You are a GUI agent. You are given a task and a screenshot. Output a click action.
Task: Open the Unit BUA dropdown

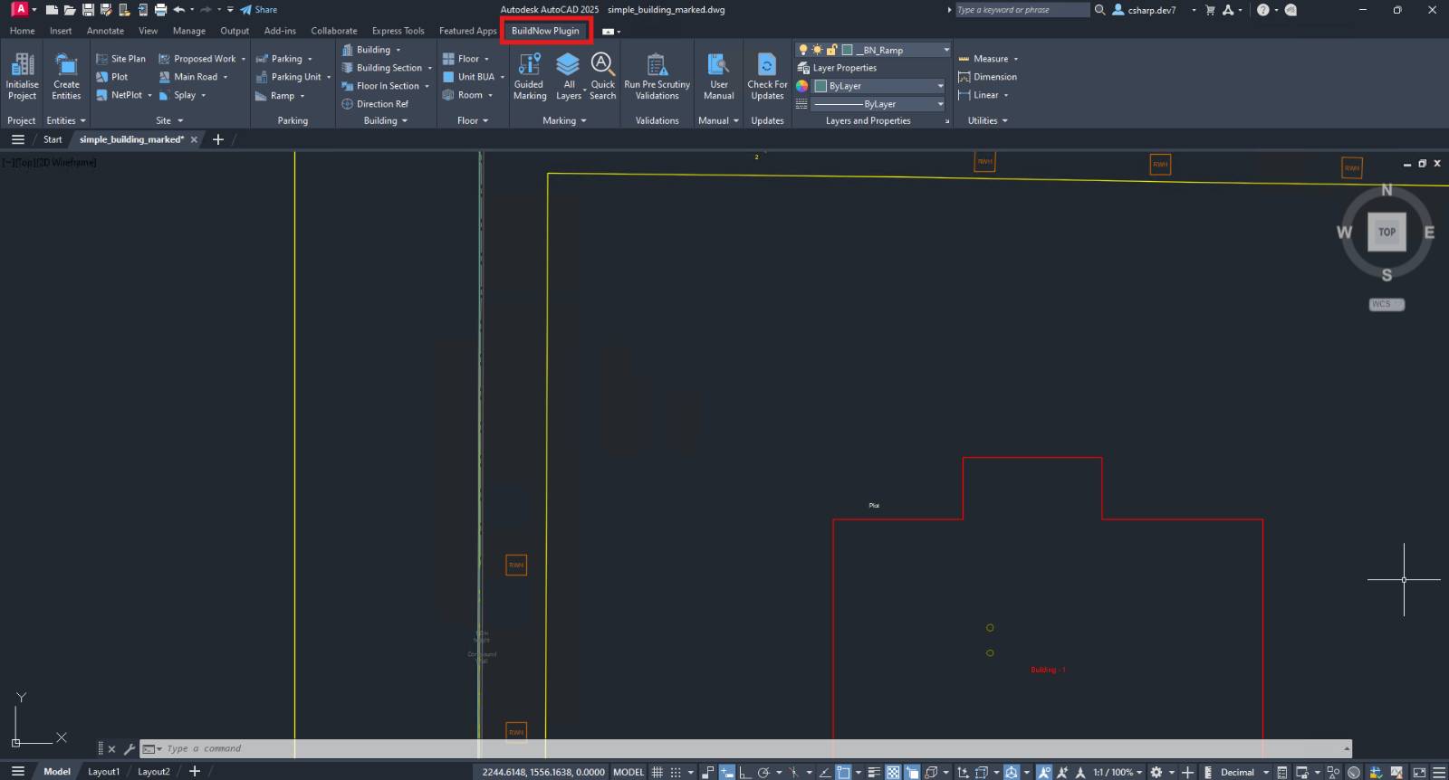(x=502, y=77)
